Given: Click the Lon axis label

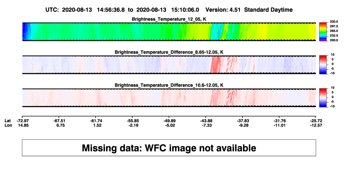Looking at the screenshot, I should coord(8,125).
